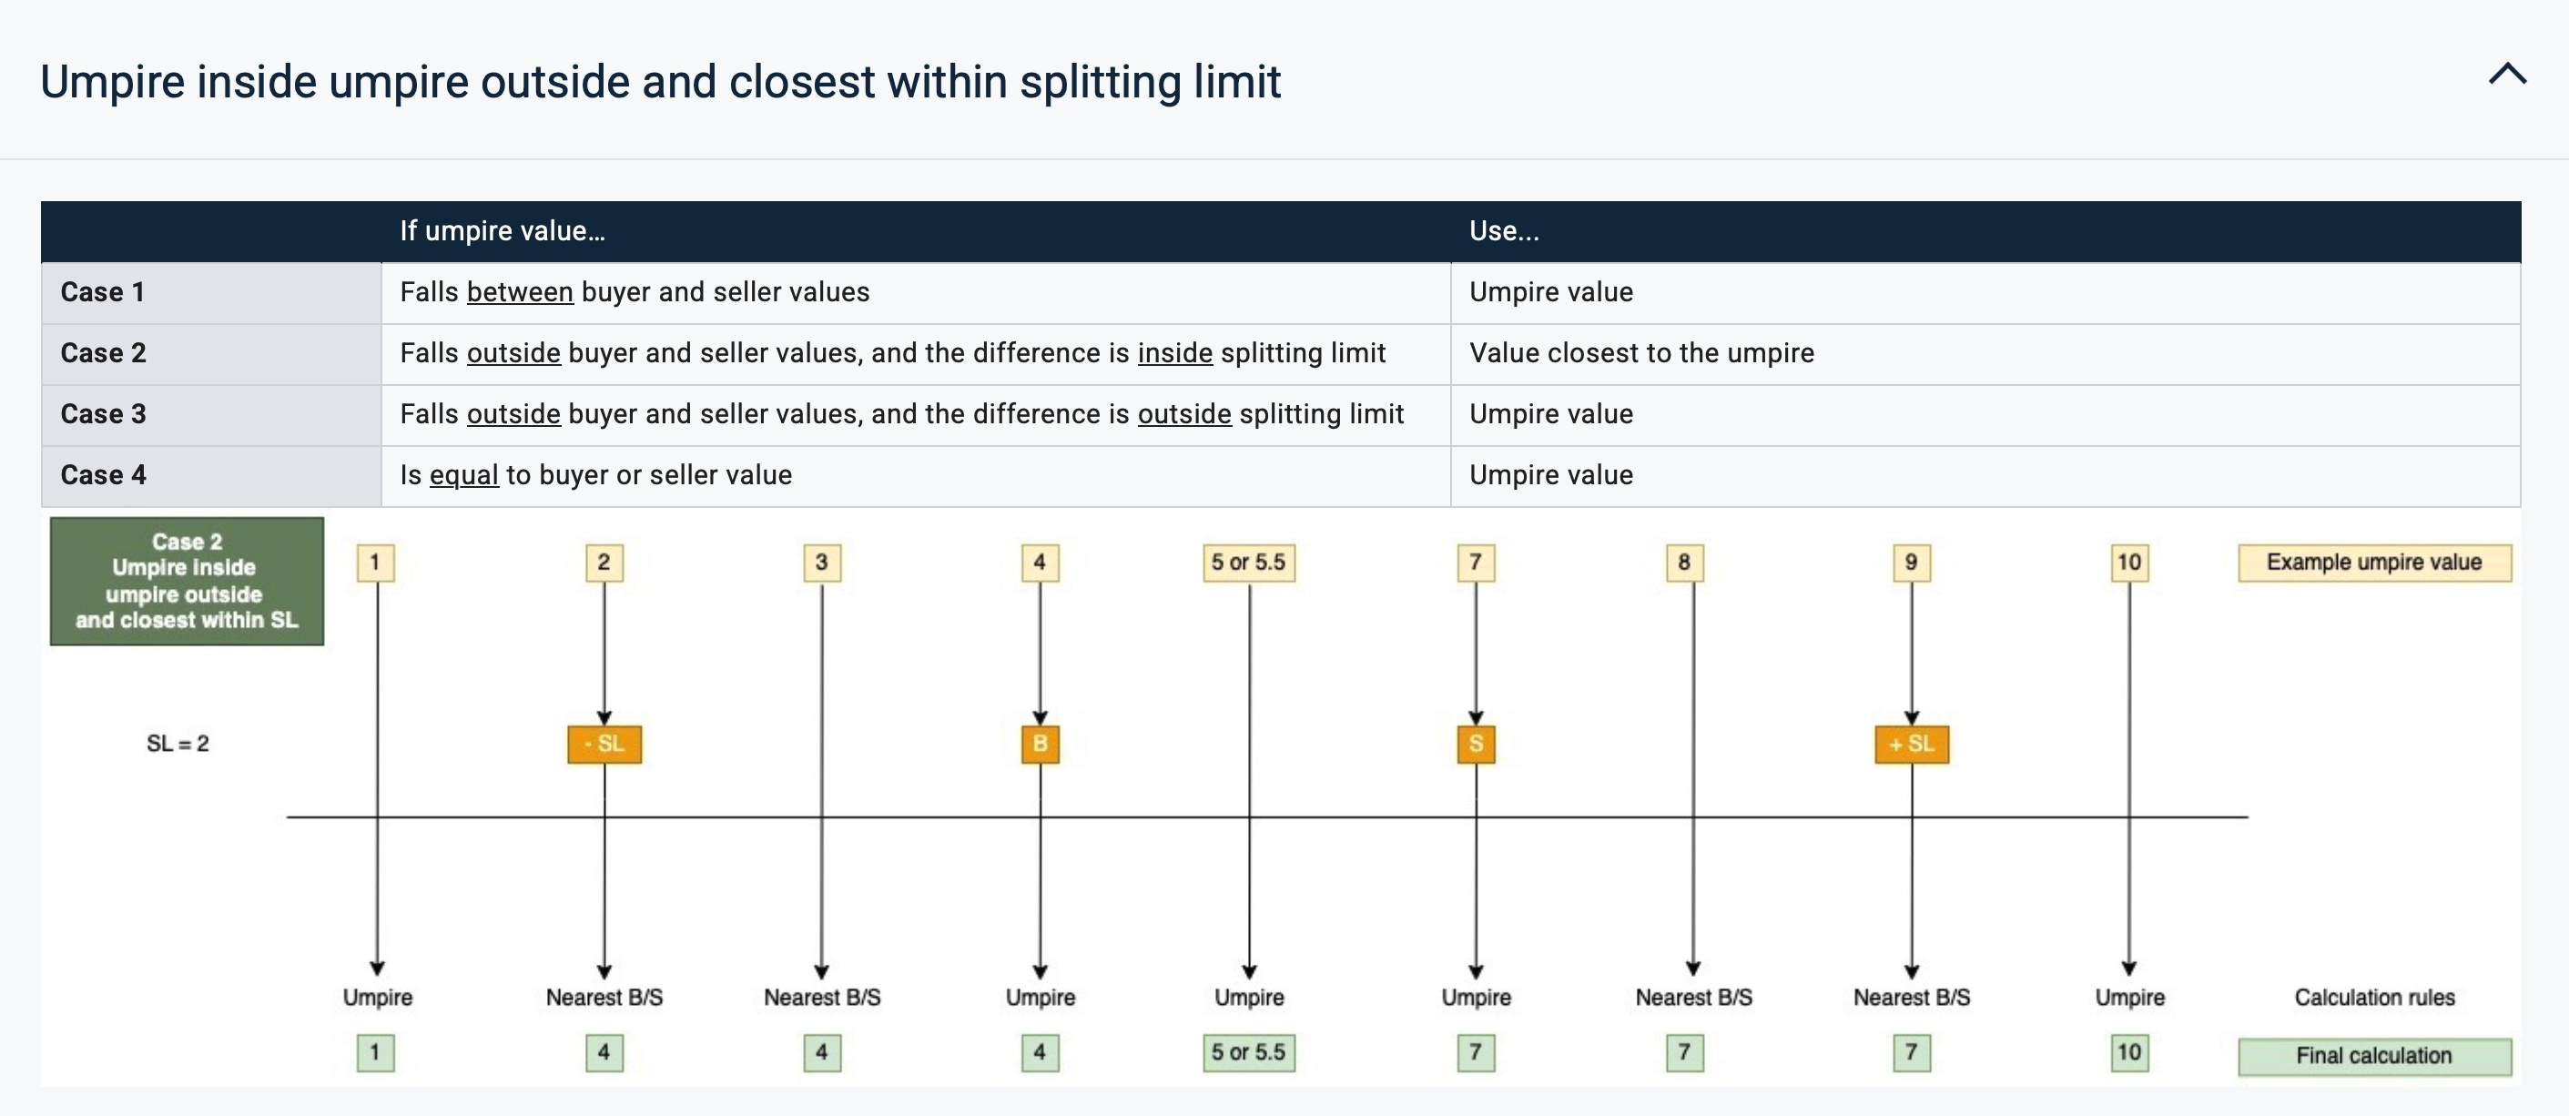Click green result box '5 or 5.5'

click(x=1247, y=1052)
